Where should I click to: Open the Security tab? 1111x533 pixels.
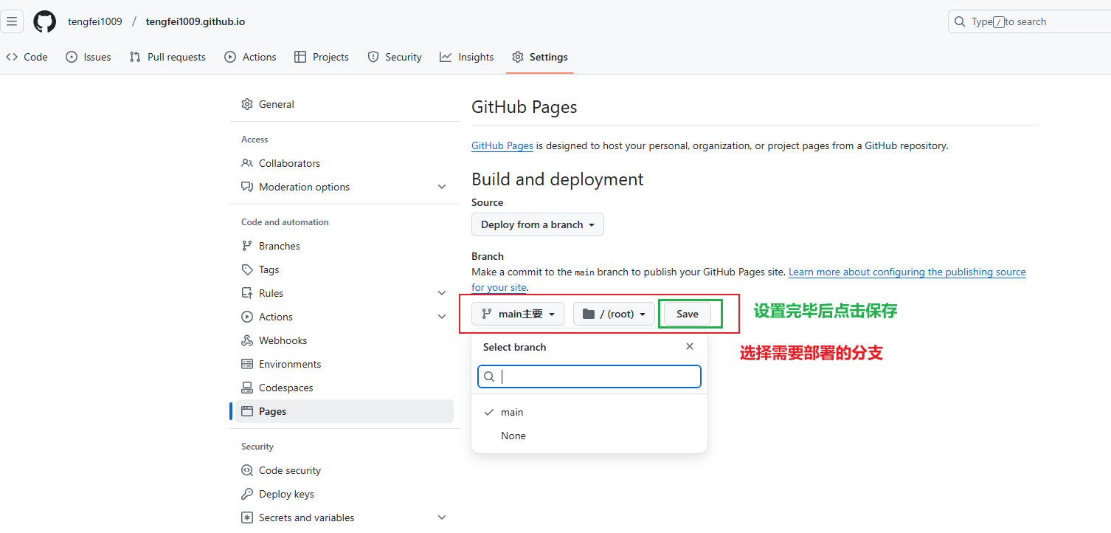point(395,57)
